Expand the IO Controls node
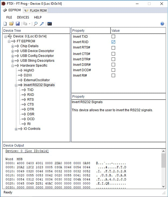 click(16, 129)
